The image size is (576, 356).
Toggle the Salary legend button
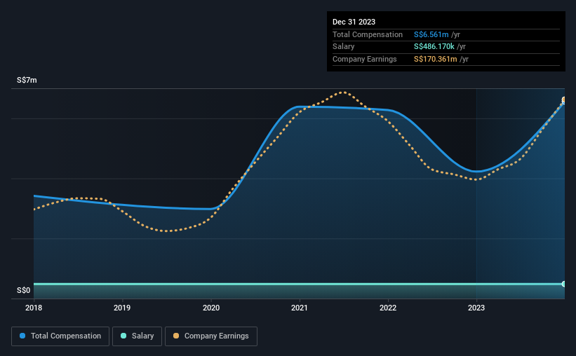tap(137, 336)
